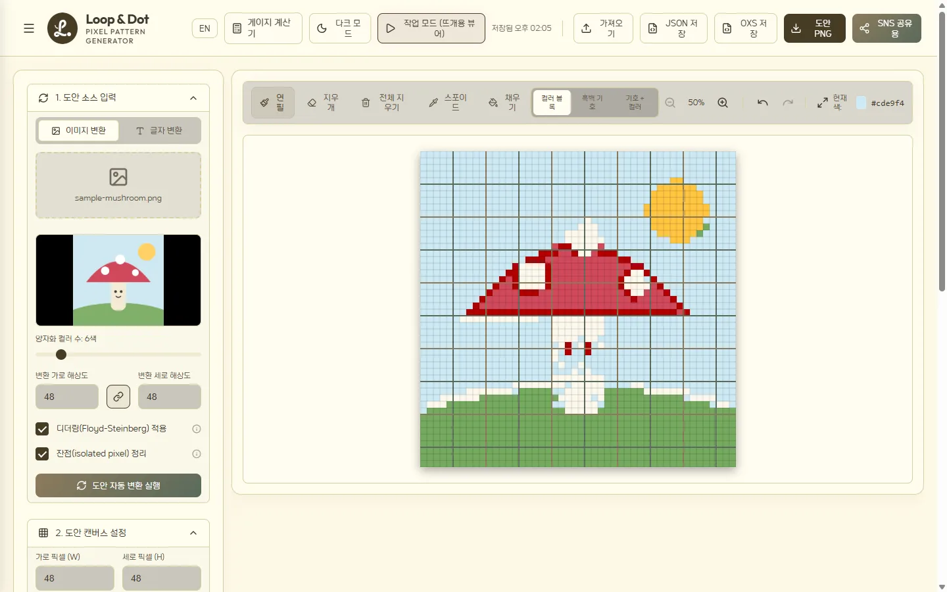Show info for isolated pixel cleanup
The width and height of the screenshot is (947, 592).
pyautogui.click(x=196, y=454)
